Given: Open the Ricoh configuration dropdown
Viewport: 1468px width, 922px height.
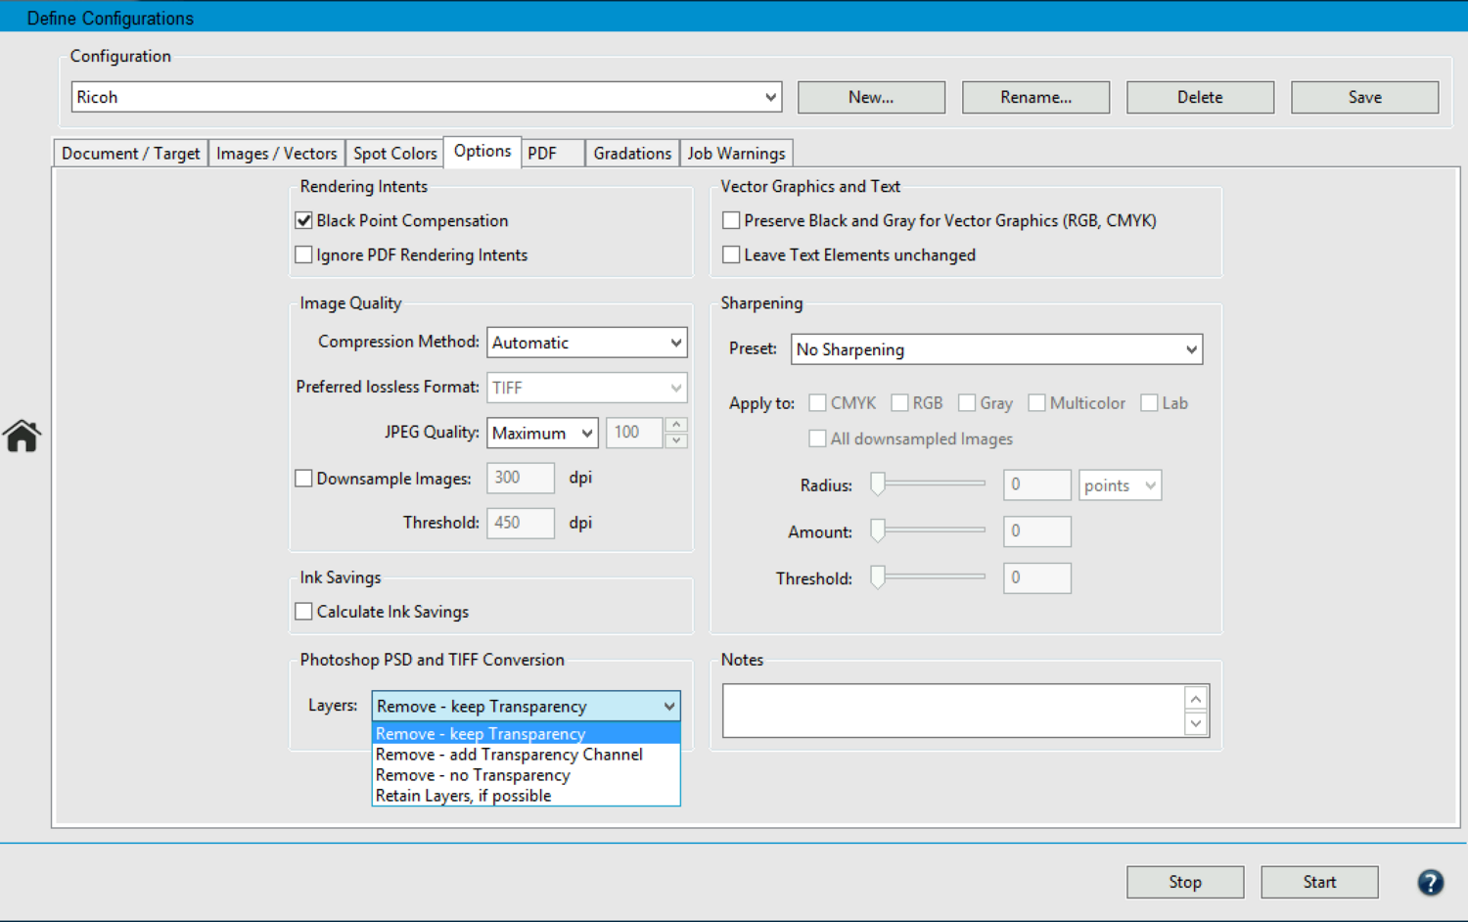Looking at the screenshot, I should pos(426,97).
